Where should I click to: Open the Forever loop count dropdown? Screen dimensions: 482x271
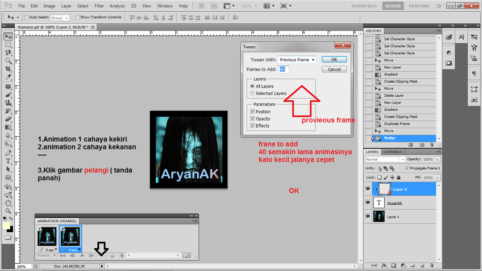click(46, 255)
